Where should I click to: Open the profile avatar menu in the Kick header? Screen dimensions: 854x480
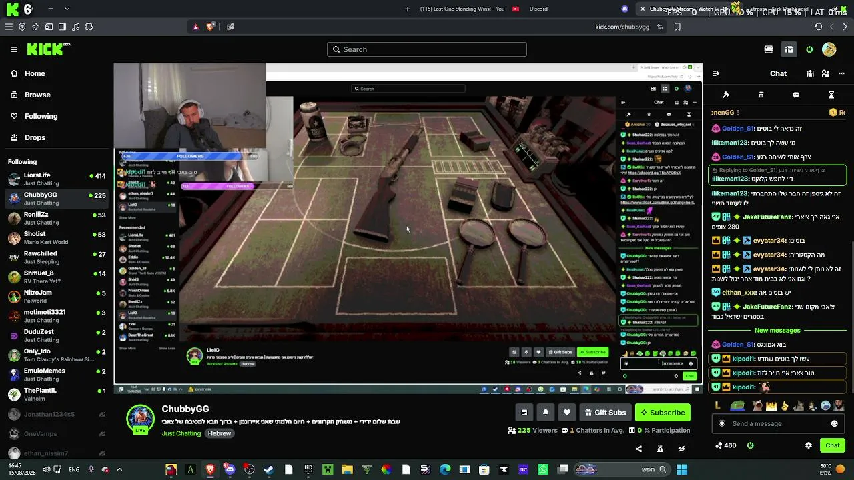point(829,49)
